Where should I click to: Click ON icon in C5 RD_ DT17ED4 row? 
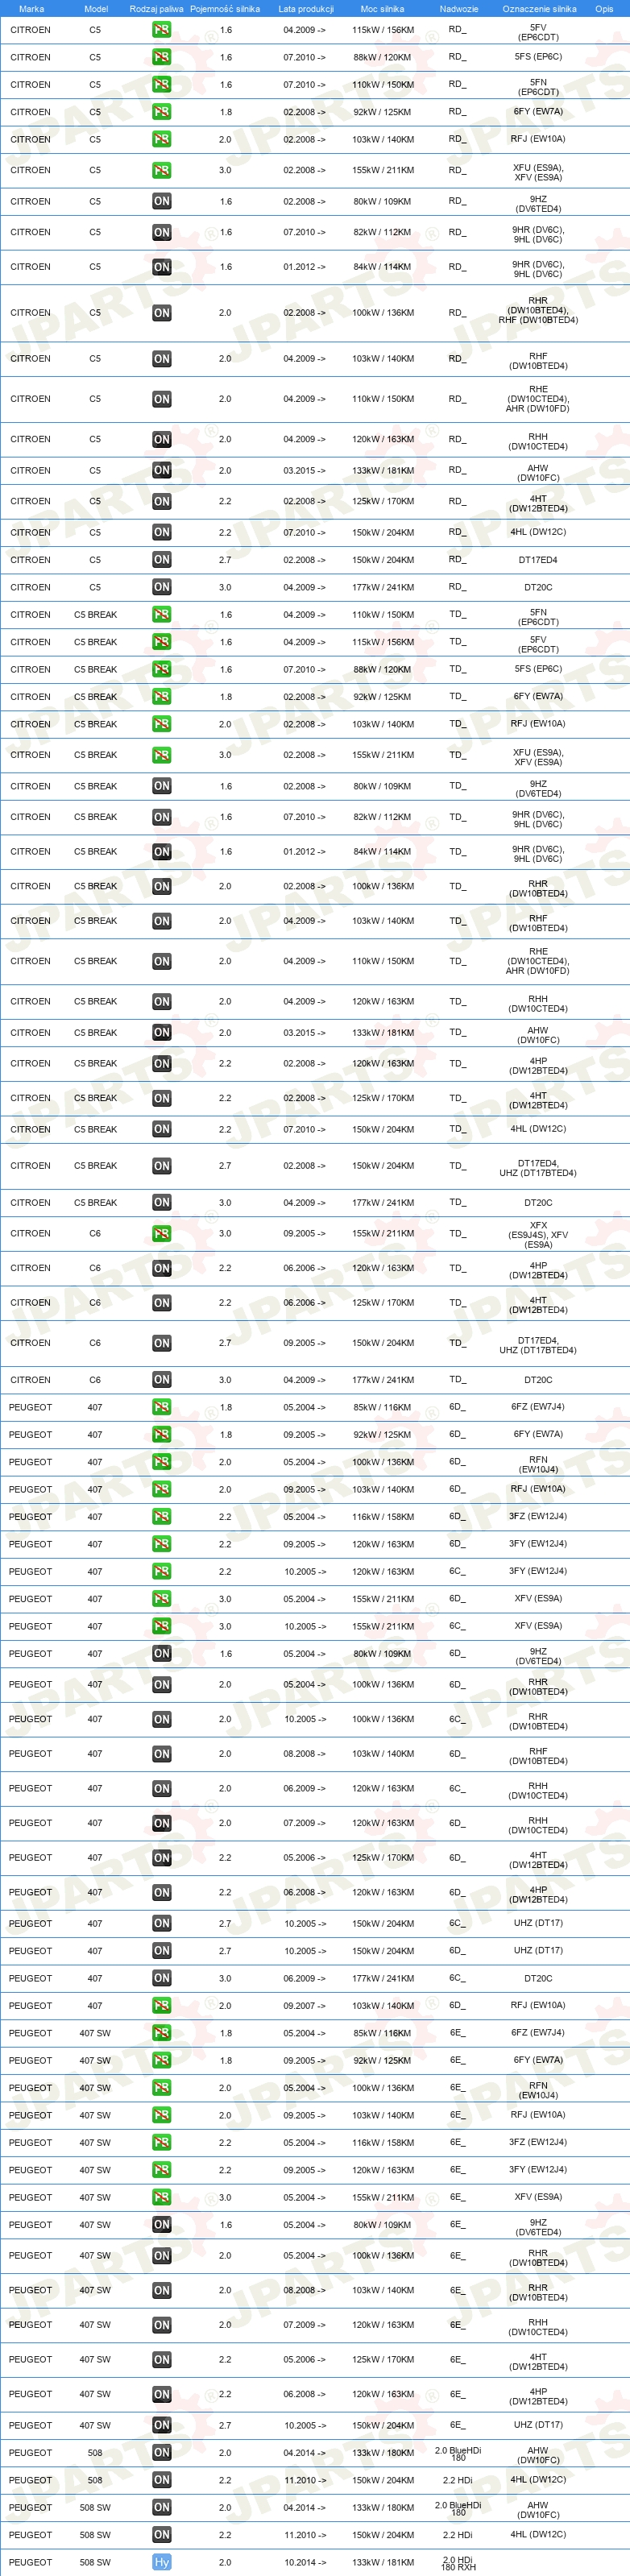click(161, 560)
